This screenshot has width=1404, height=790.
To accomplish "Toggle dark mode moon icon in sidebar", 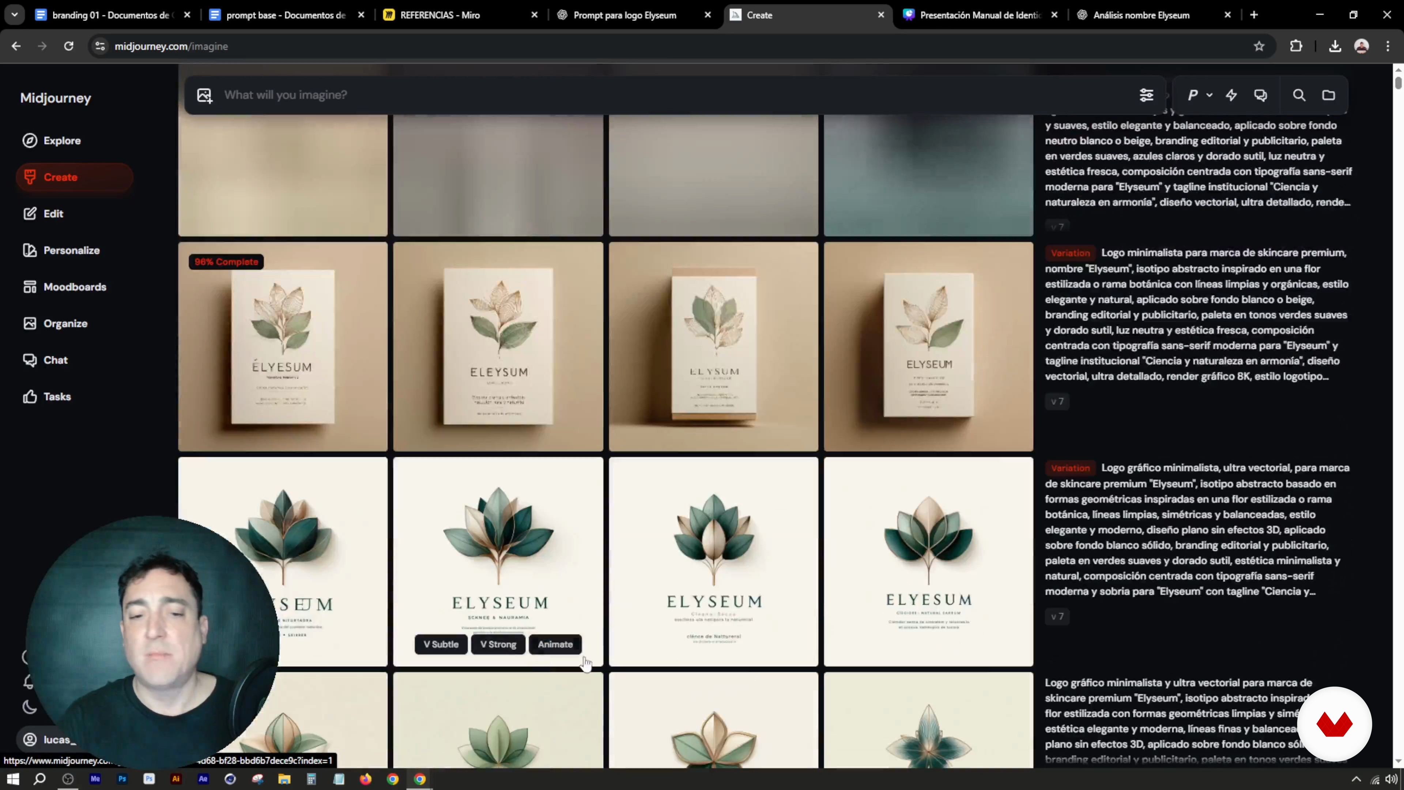I will 29,707.
